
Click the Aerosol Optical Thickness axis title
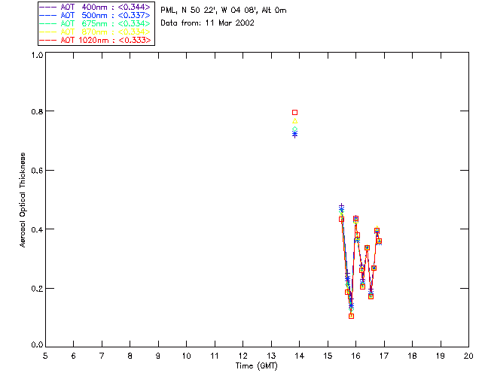point(23,200)
